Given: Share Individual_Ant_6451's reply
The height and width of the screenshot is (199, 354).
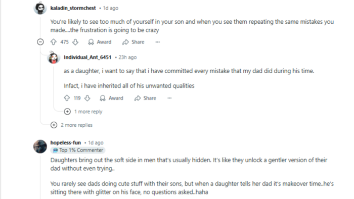Looking at the screenshot, I should (x=146, y=98).
